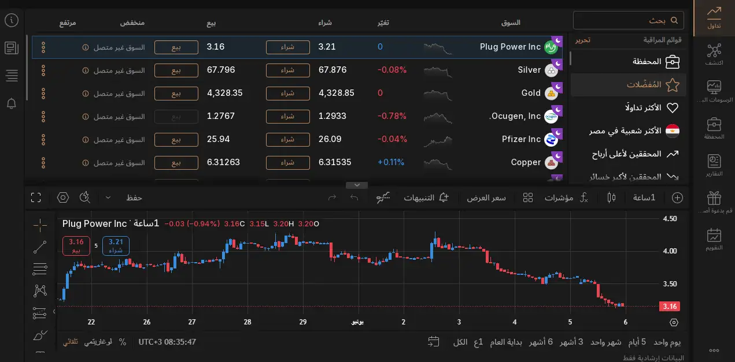
Task: Click the chart's red 3.16 sell box
Action: coord(76,246)
